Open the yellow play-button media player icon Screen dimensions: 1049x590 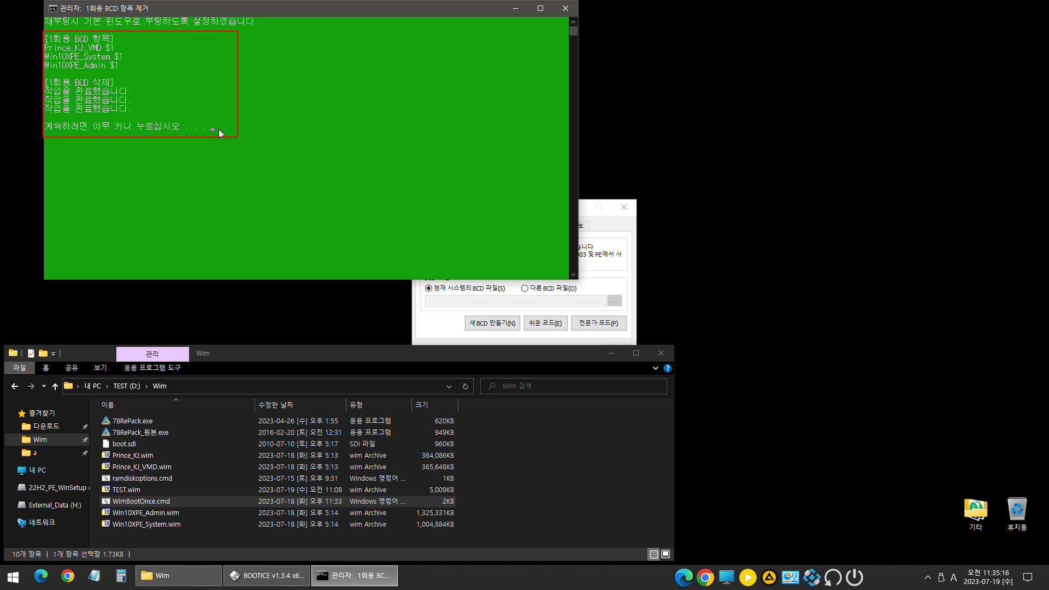click(x=747, y=577)
